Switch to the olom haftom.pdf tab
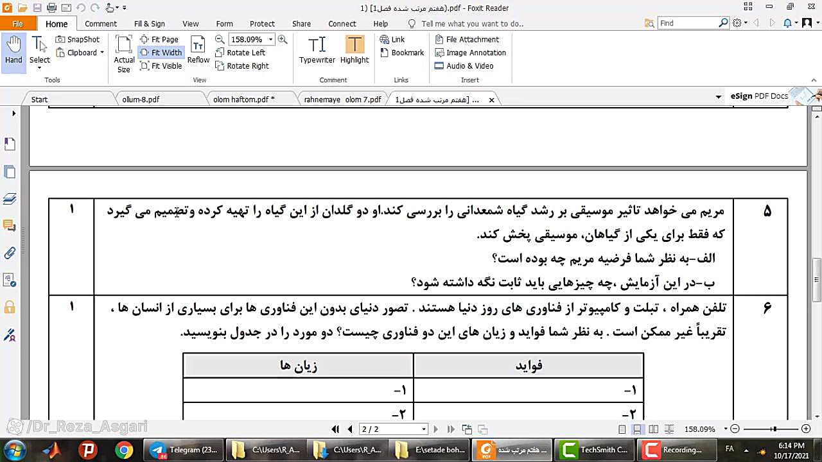 (244, 99)
